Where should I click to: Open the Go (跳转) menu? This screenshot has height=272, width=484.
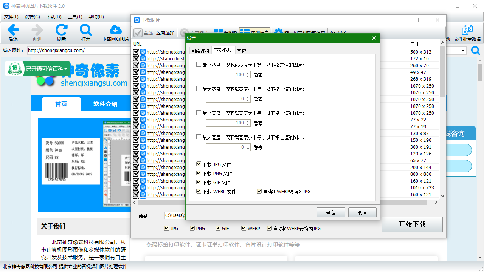[32, 17]
